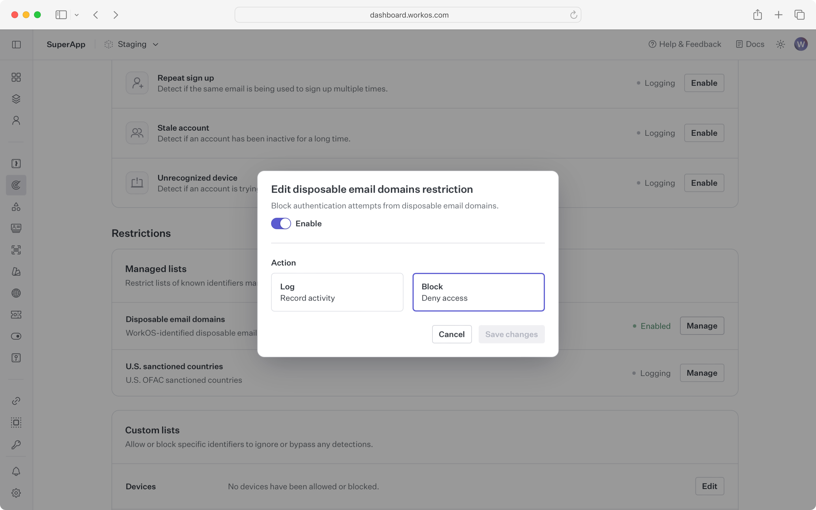Collapse the dashboard sidebar panel icon
The height and width of the screenshot is (510, 816).
coord(16,44)
